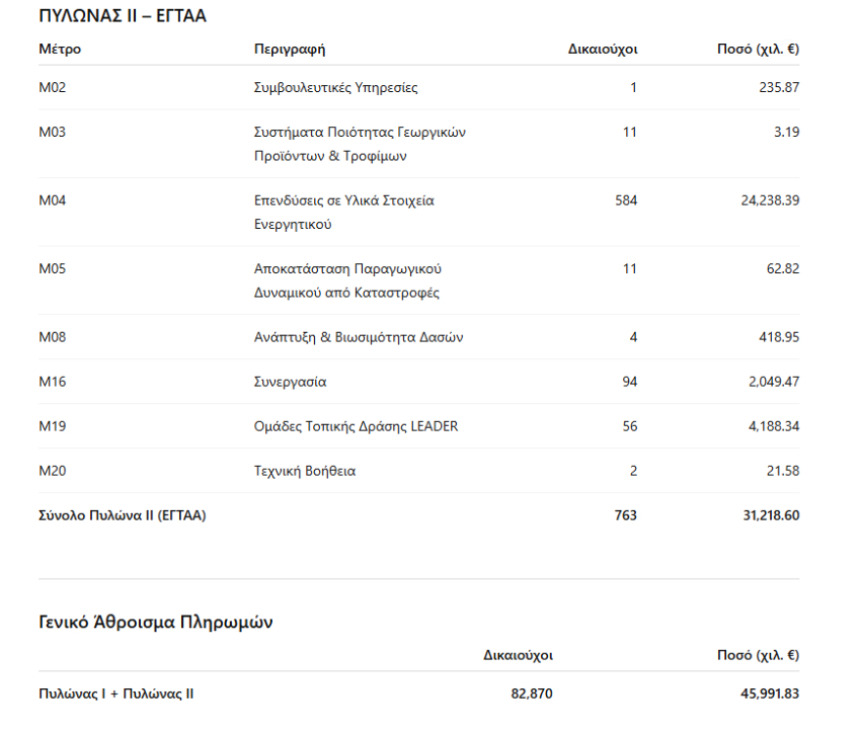Click the Γενικό Άθροισμα Πληρωμών heading
The height and width of the screenshot is (733, 861).
156,622
